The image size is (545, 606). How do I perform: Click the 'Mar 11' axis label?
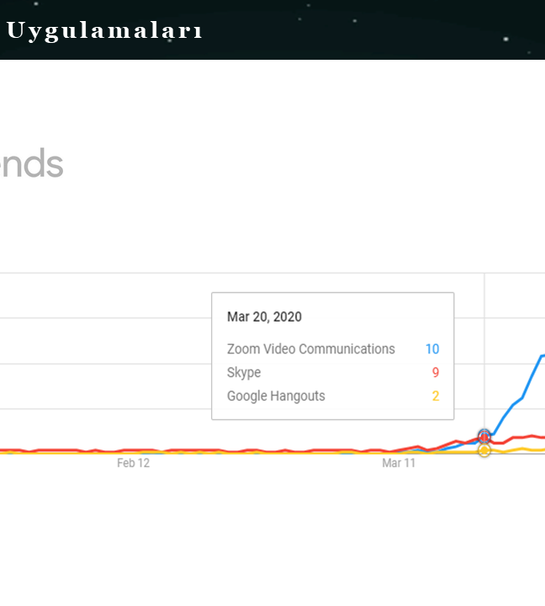pyautogui.click(x=399, y=463)
